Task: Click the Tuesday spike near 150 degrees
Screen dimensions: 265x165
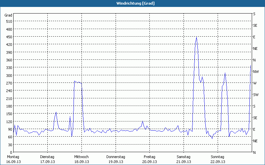Action: 56,113
